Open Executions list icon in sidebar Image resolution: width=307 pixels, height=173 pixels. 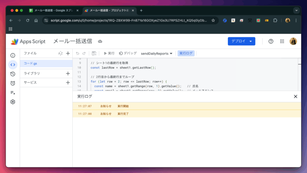13,92
